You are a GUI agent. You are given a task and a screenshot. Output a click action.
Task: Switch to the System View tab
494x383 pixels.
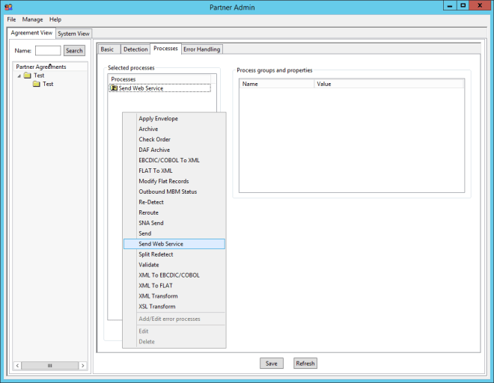point(73,34)
